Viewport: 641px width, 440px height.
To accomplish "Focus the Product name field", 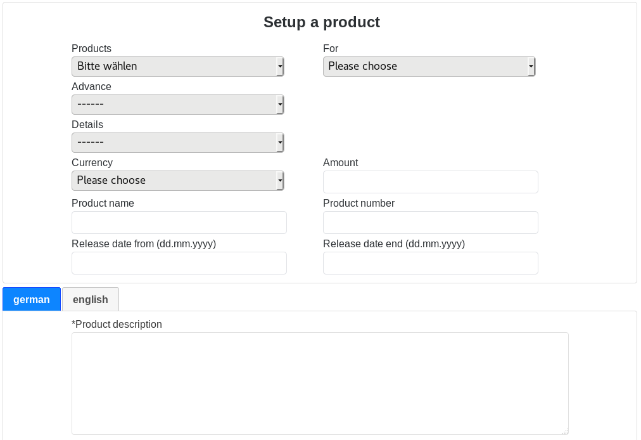I will [x=179, y=223].
